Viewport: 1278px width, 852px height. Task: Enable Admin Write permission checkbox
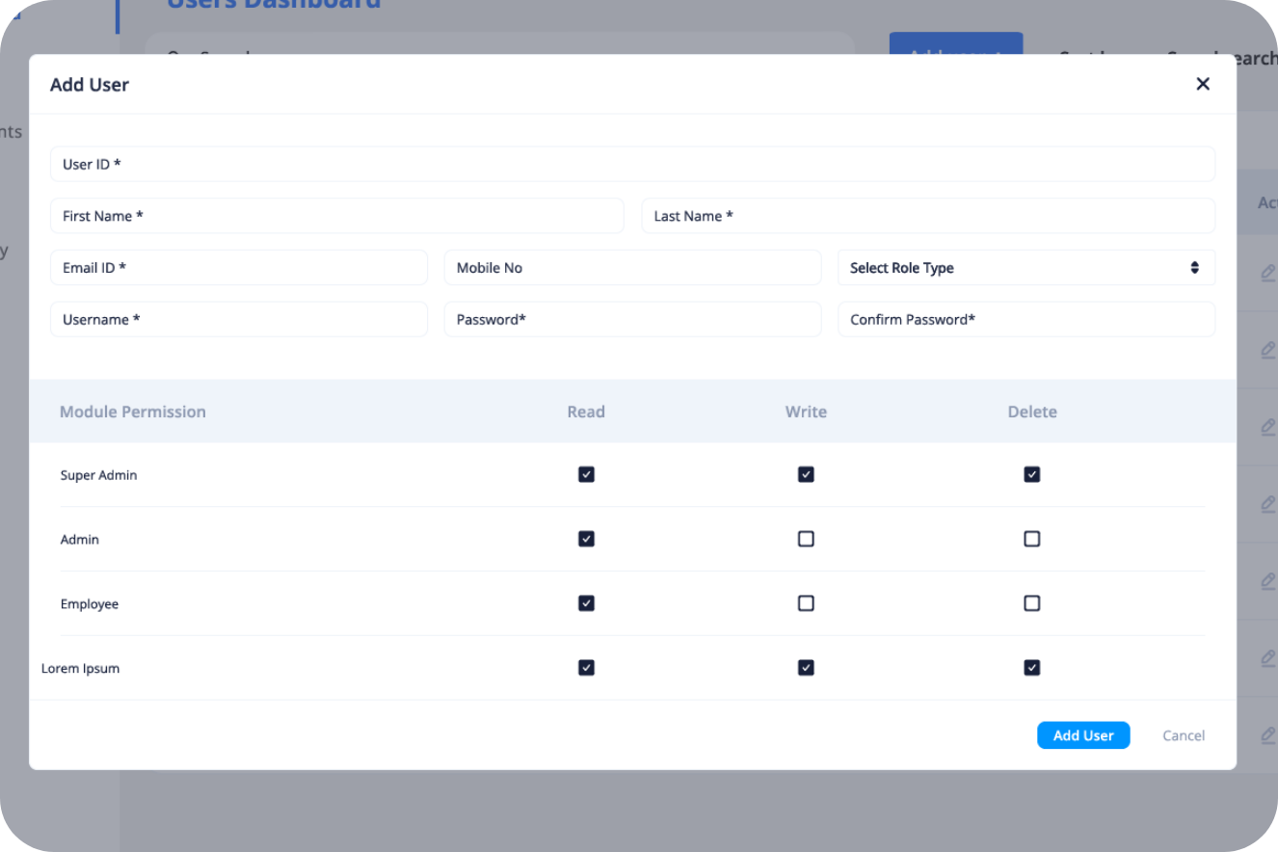(x=806, y=539)
